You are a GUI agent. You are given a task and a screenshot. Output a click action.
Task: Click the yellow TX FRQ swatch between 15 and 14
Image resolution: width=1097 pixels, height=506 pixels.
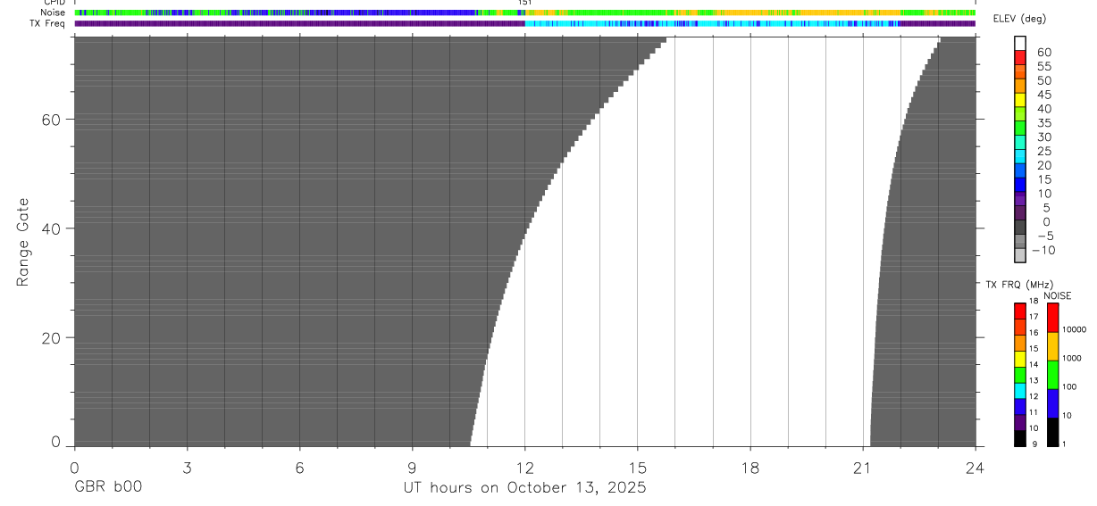1019,358
